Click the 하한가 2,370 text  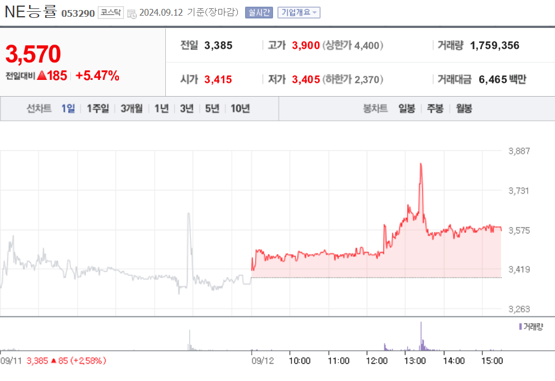pyautogui.click(x=352, y=79)
